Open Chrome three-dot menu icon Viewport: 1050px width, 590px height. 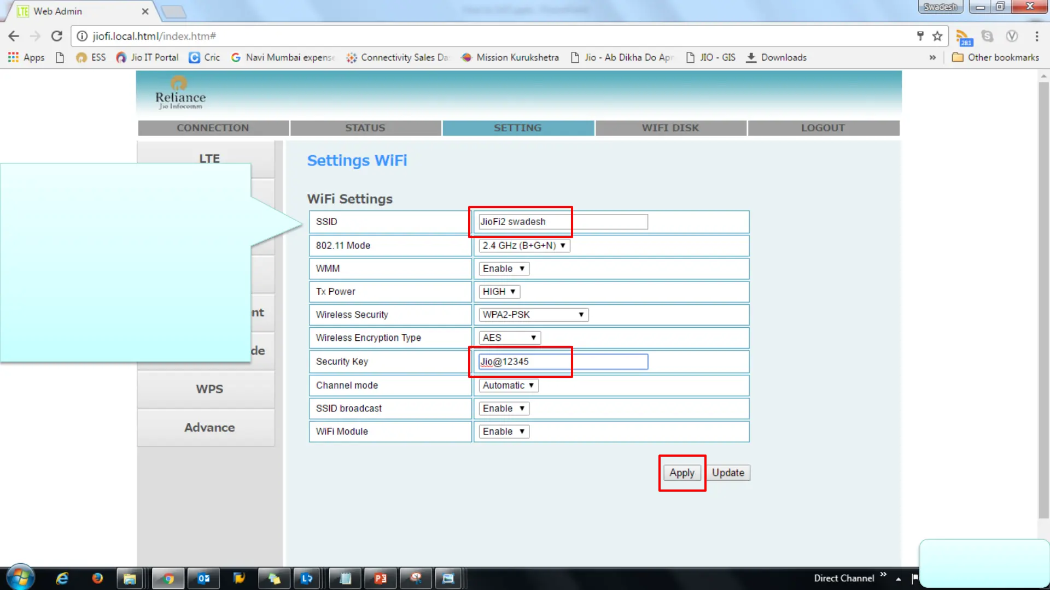click(x=1036, y=36)
